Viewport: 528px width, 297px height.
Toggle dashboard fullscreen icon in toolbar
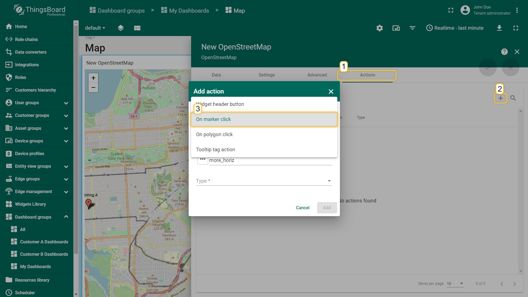(516, 28)
